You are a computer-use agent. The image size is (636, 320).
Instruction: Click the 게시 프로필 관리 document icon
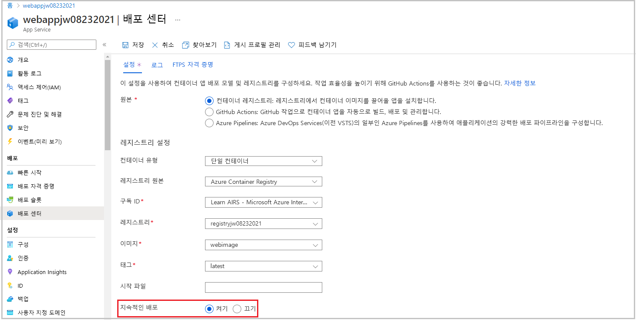[x=227, y=45]
